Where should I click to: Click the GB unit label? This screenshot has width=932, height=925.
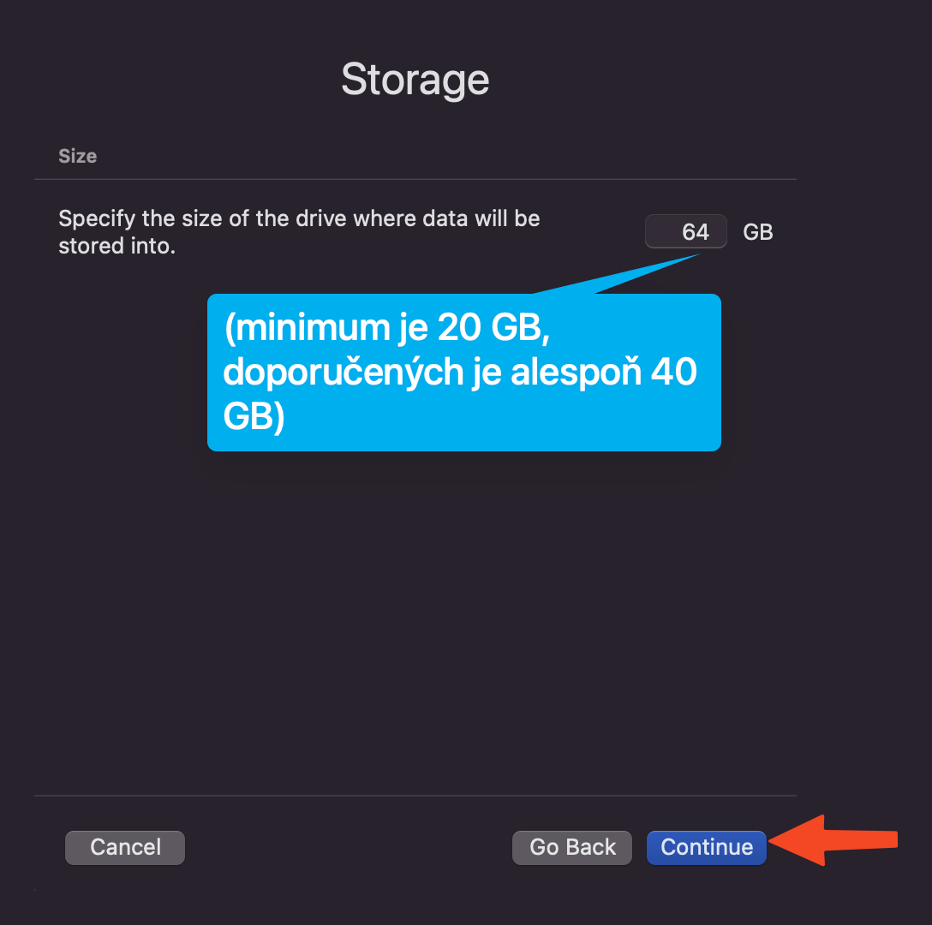[758, 232]
